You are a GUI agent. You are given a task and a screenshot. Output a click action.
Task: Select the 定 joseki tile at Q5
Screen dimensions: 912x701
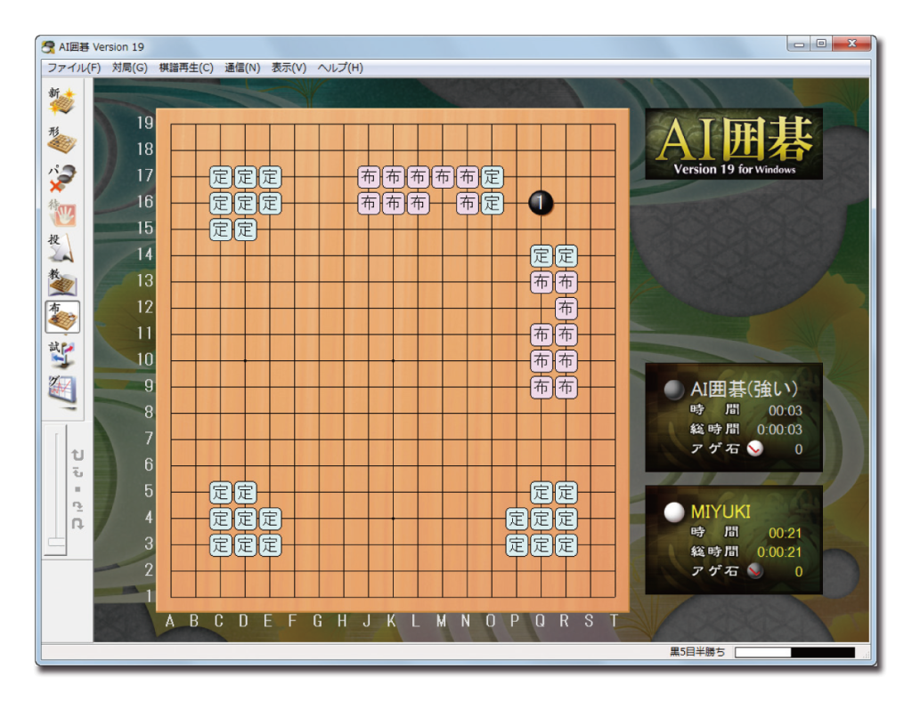(x=541, y=493)
